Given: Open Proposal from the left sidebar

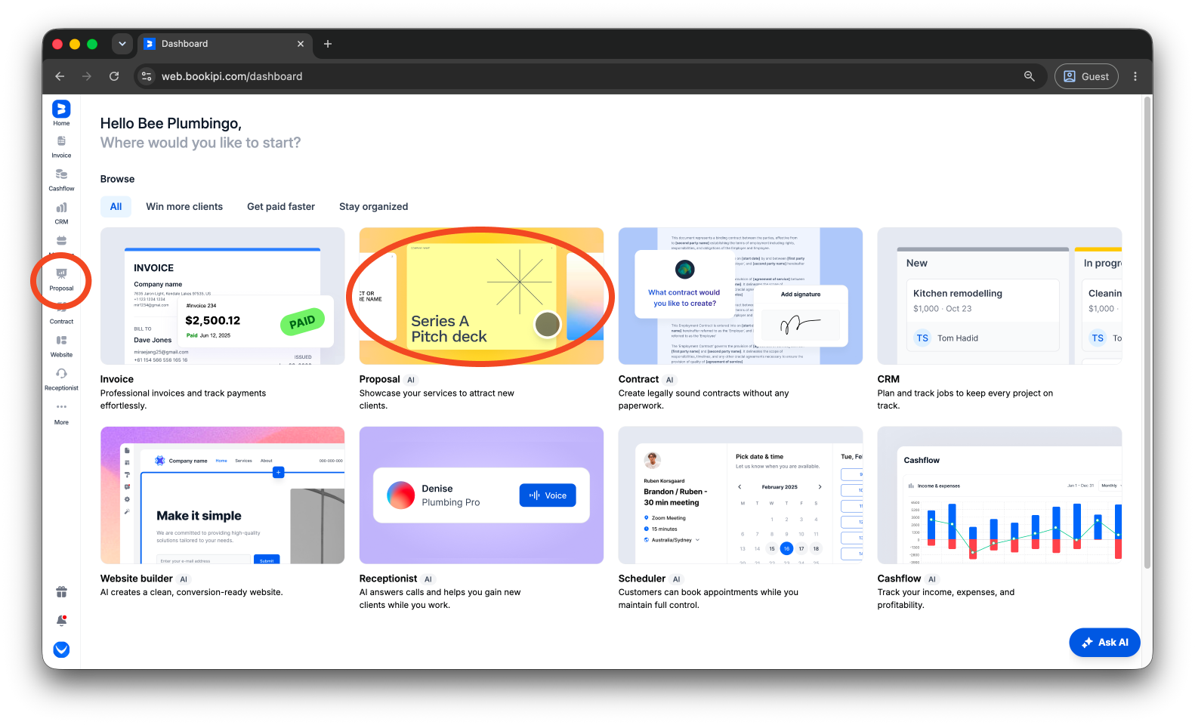Looking at the screenshot, I should (61, 279).
